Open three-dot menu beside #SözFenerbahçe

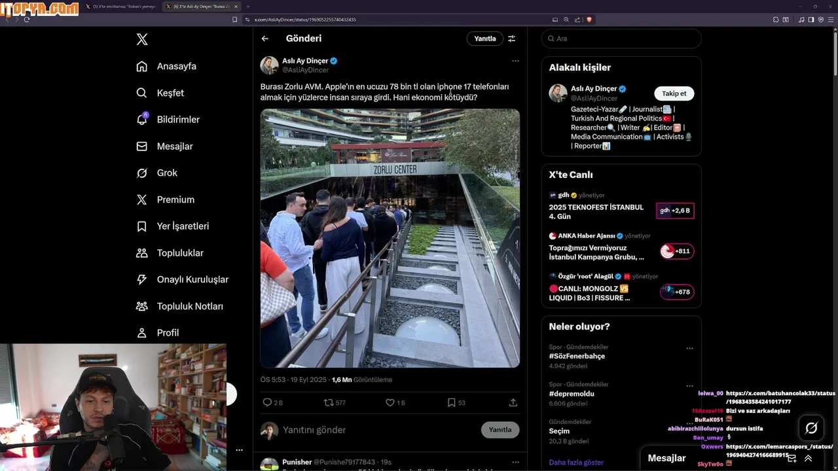[689, 349]
